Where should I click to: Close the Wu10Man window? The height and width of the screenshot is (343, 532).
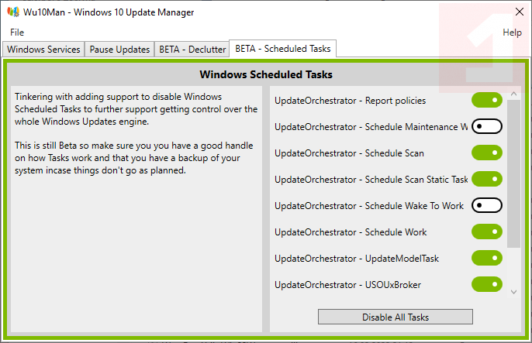(520, 12)
